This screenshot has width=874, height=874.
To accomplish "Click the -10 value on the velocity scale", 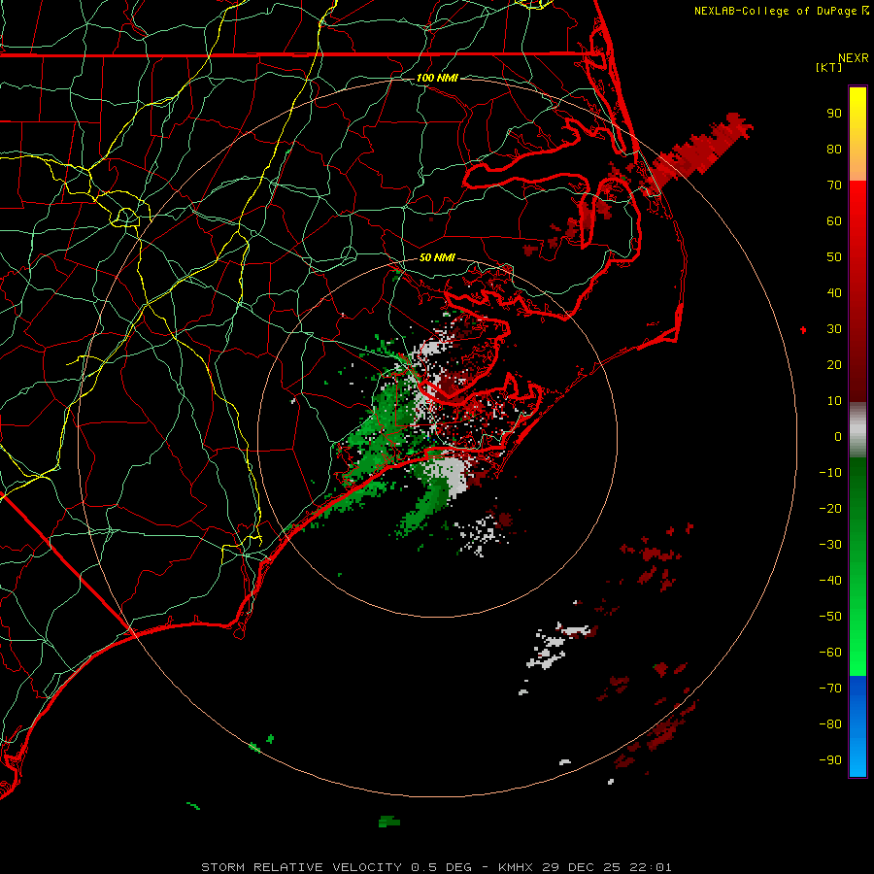I will coord(830,473).
